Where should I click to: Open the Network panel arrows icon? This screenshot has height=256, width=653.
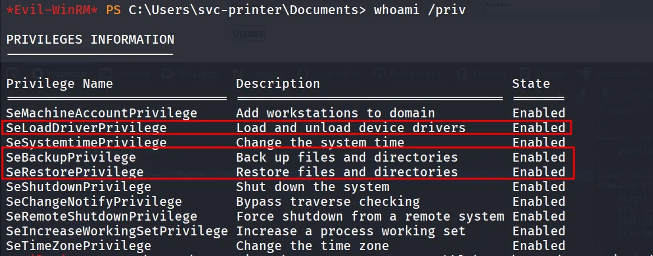pos(237,73)
